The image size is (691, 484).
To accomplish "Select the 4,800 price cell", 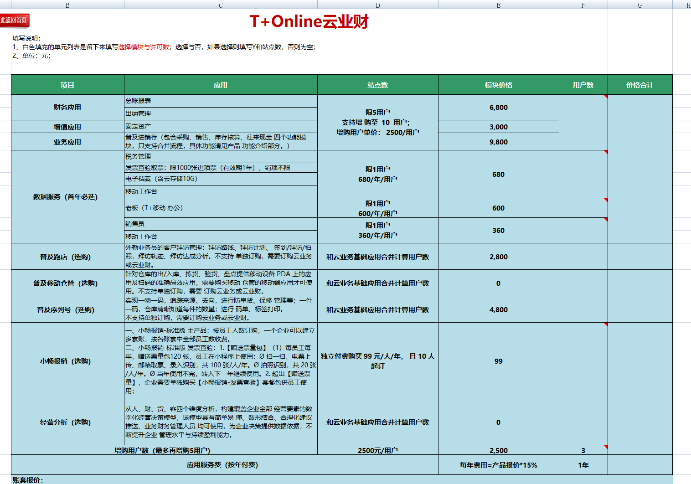I will tap(499, 309).
